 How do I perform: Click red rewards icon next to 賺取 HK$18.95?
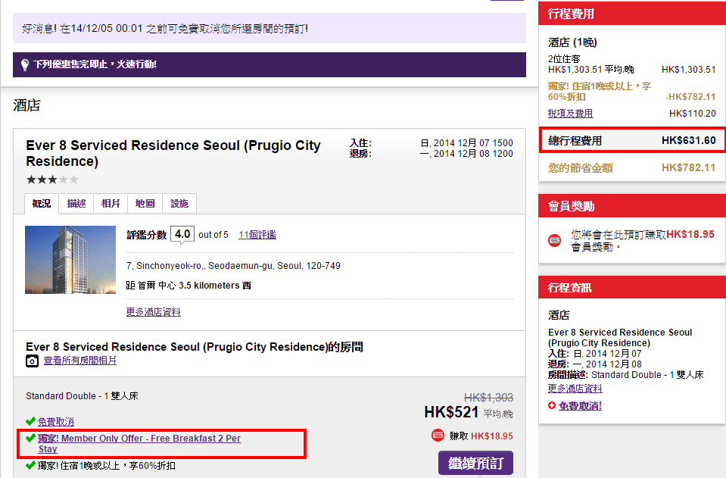point(438,436)
